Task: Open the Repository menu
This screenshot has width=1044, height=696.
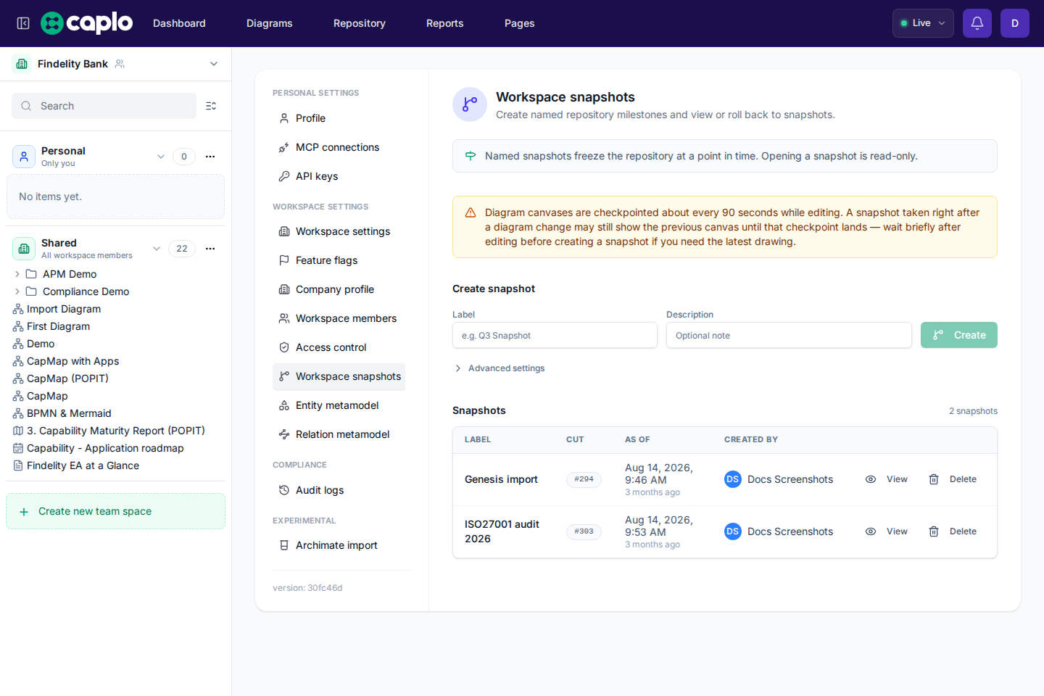Action: point(360,23)
